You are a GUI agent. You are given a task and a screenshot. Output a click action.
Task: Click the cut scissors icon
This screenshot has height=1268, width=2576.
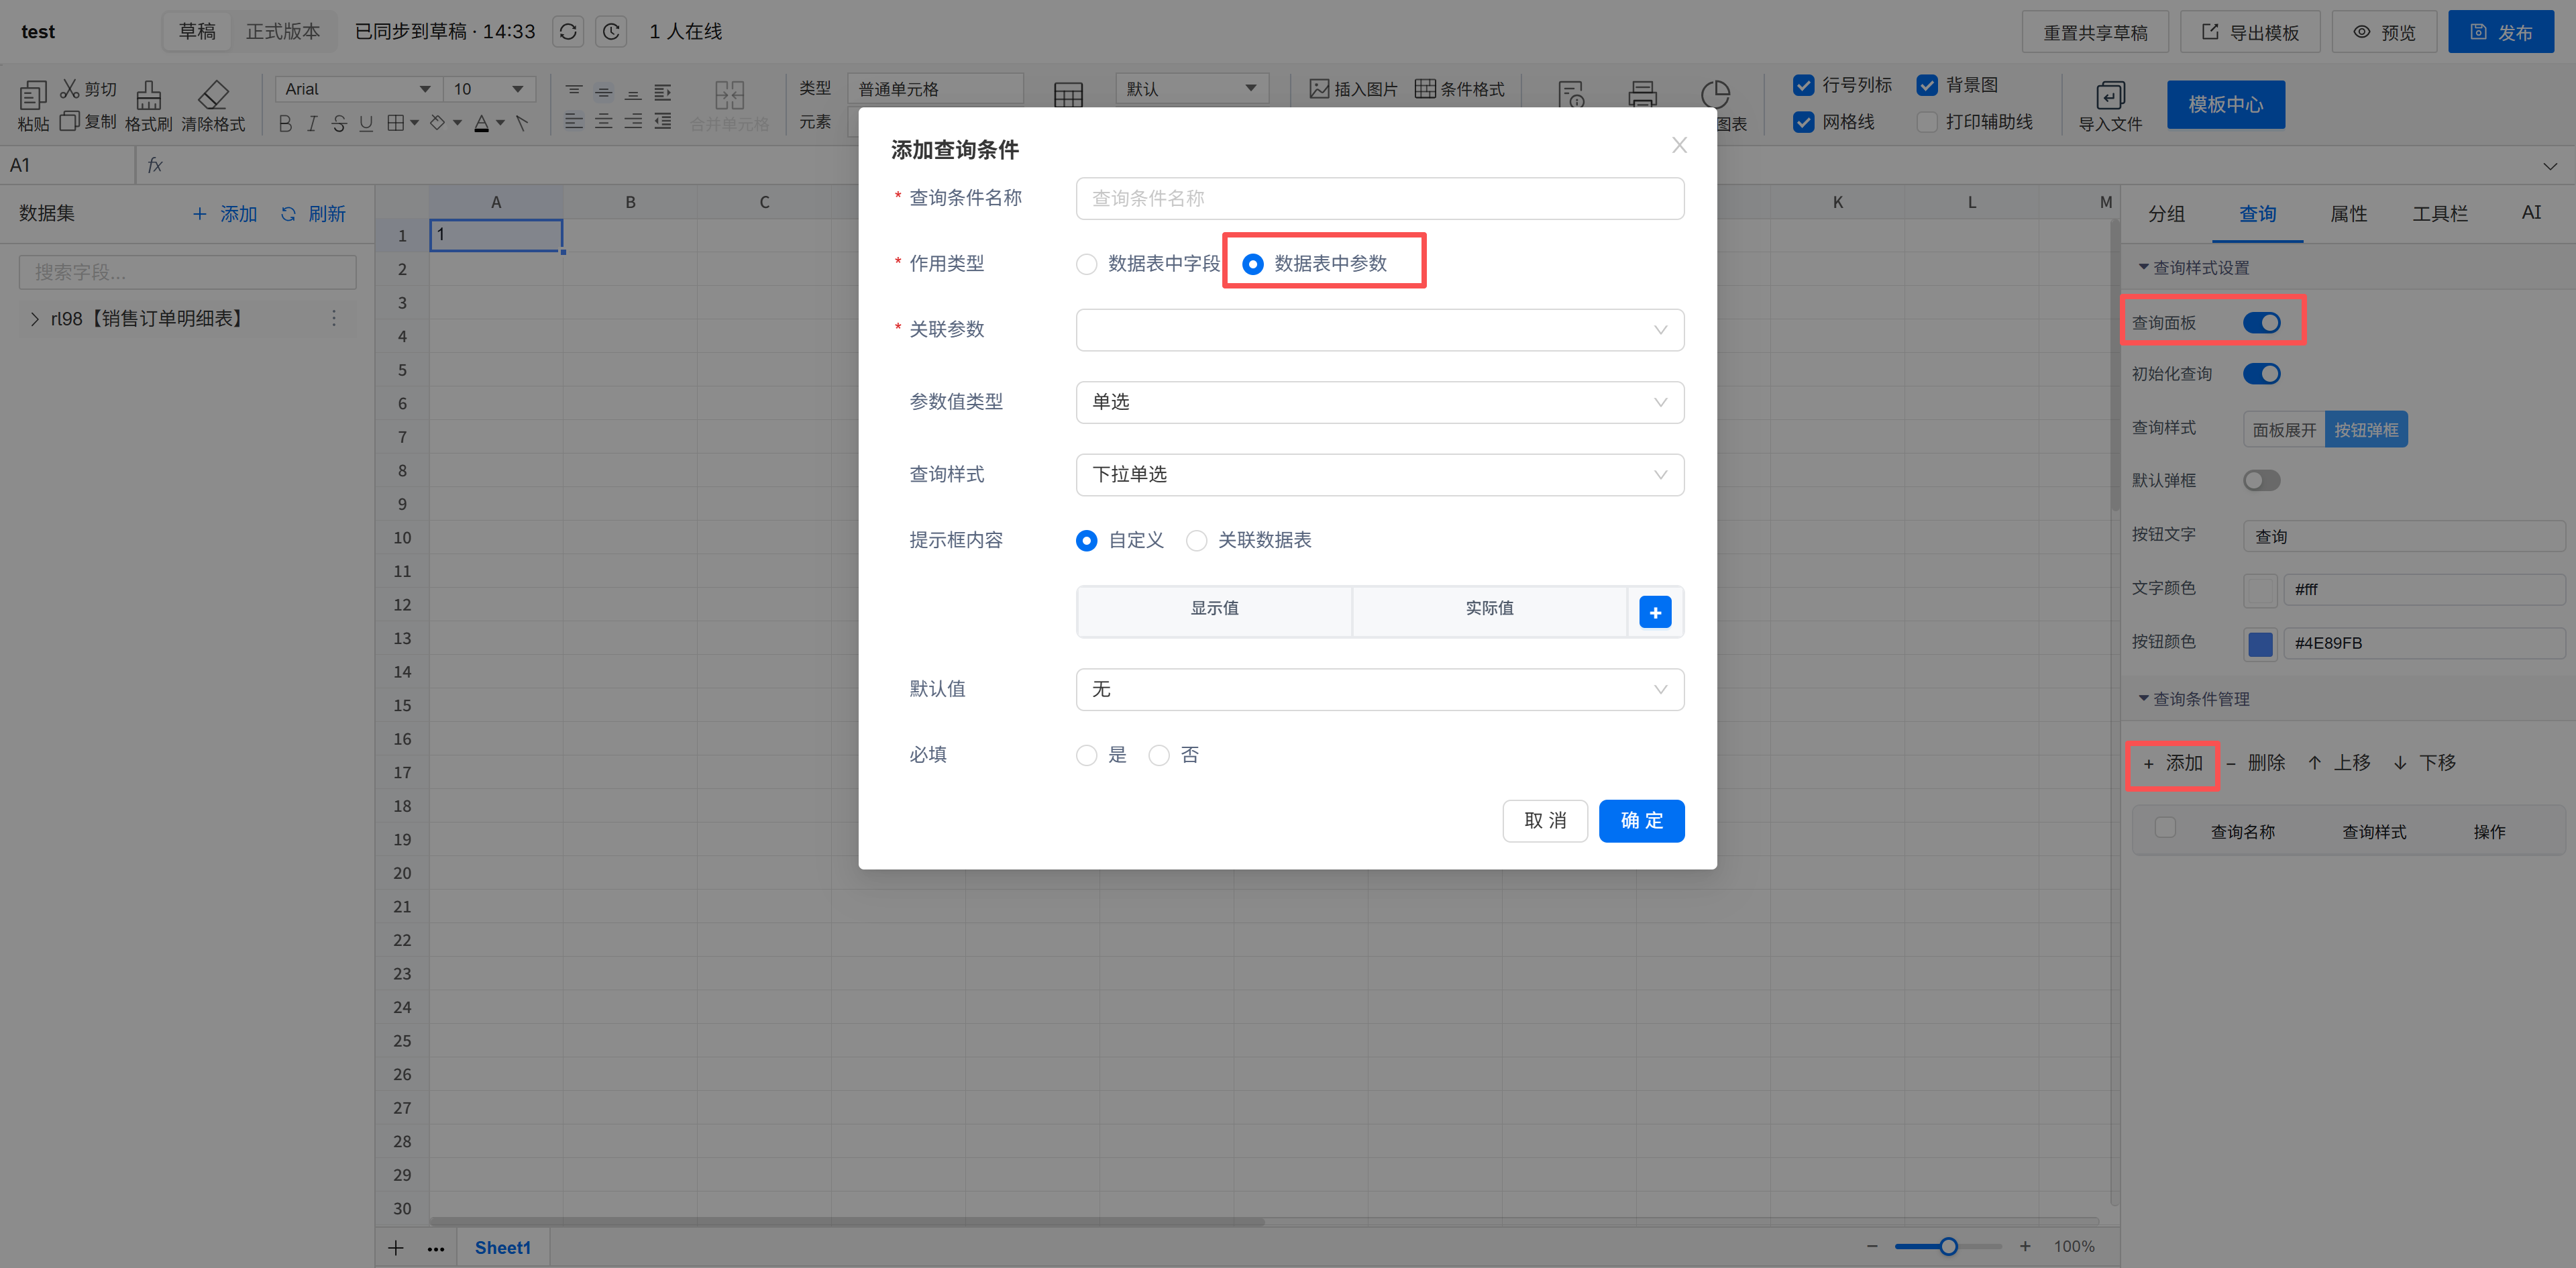70,88
